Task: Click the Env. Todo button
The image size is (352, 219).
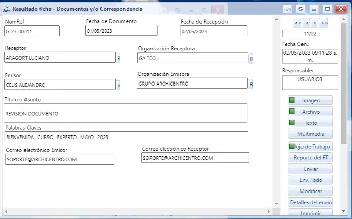Action: (x=310, y=180)
